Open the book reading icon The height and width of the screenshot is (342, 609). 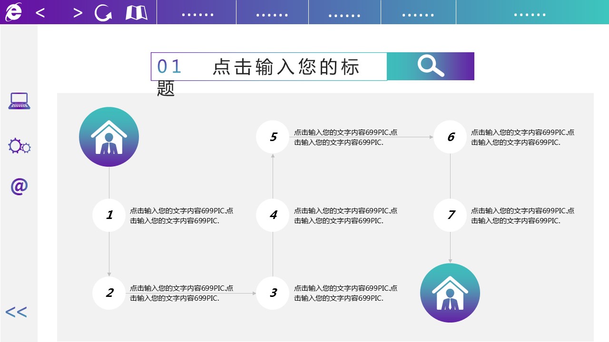(x=137, y=13)
